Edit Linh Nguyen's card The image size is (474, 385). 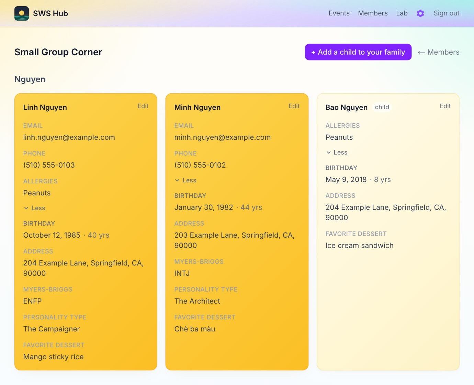click(143, 106)
